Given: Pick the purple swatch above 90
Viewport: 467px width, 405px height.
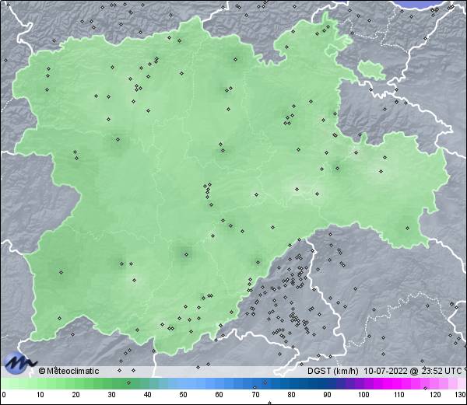Looking at the screenshot, I should tap(326, 383).
